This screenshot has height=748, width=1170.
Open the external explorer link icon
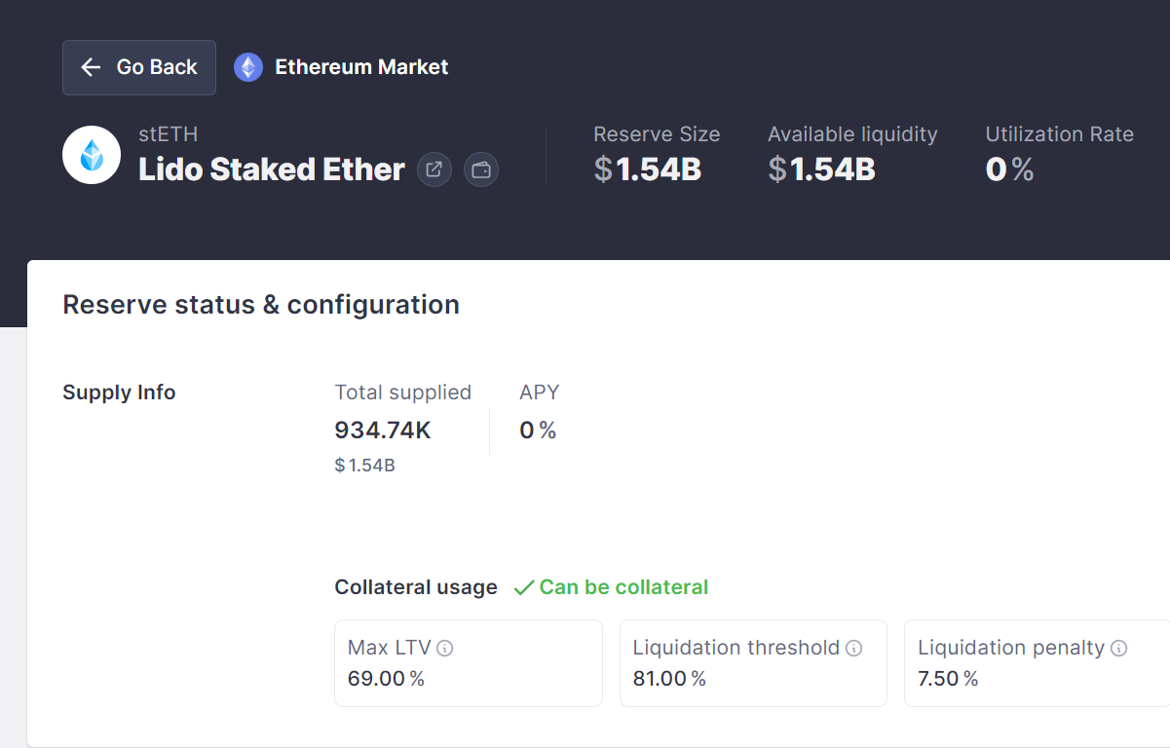(434, 169)
